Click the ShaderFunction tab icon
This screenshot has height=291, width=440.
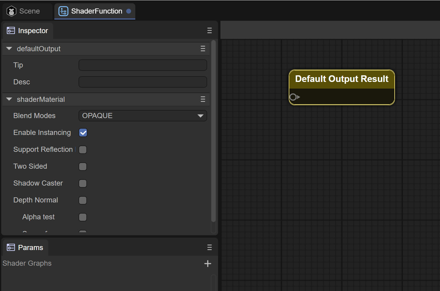pos(63,11)
